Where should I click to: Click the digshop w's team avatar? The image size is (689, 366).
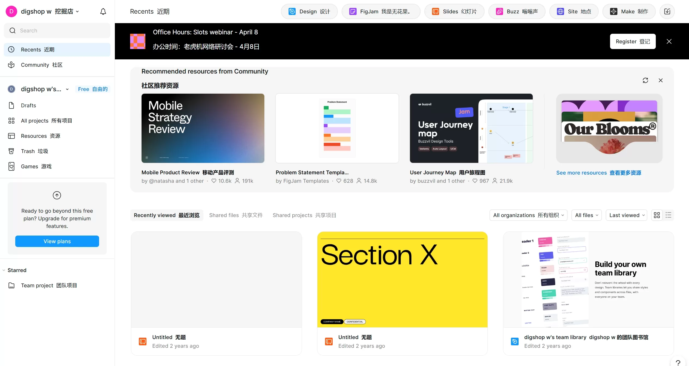(11, 89)
